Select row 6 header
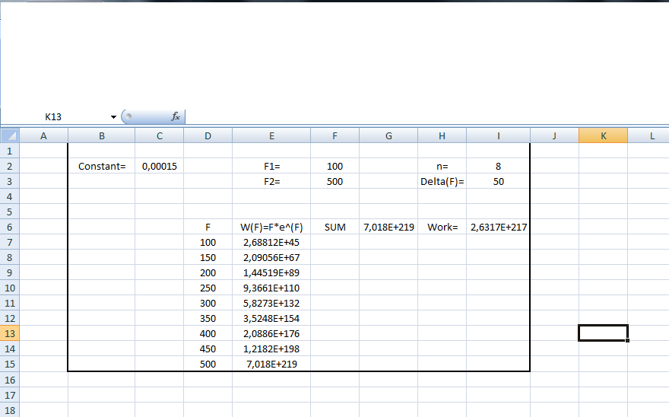 [x=9, y=227]
